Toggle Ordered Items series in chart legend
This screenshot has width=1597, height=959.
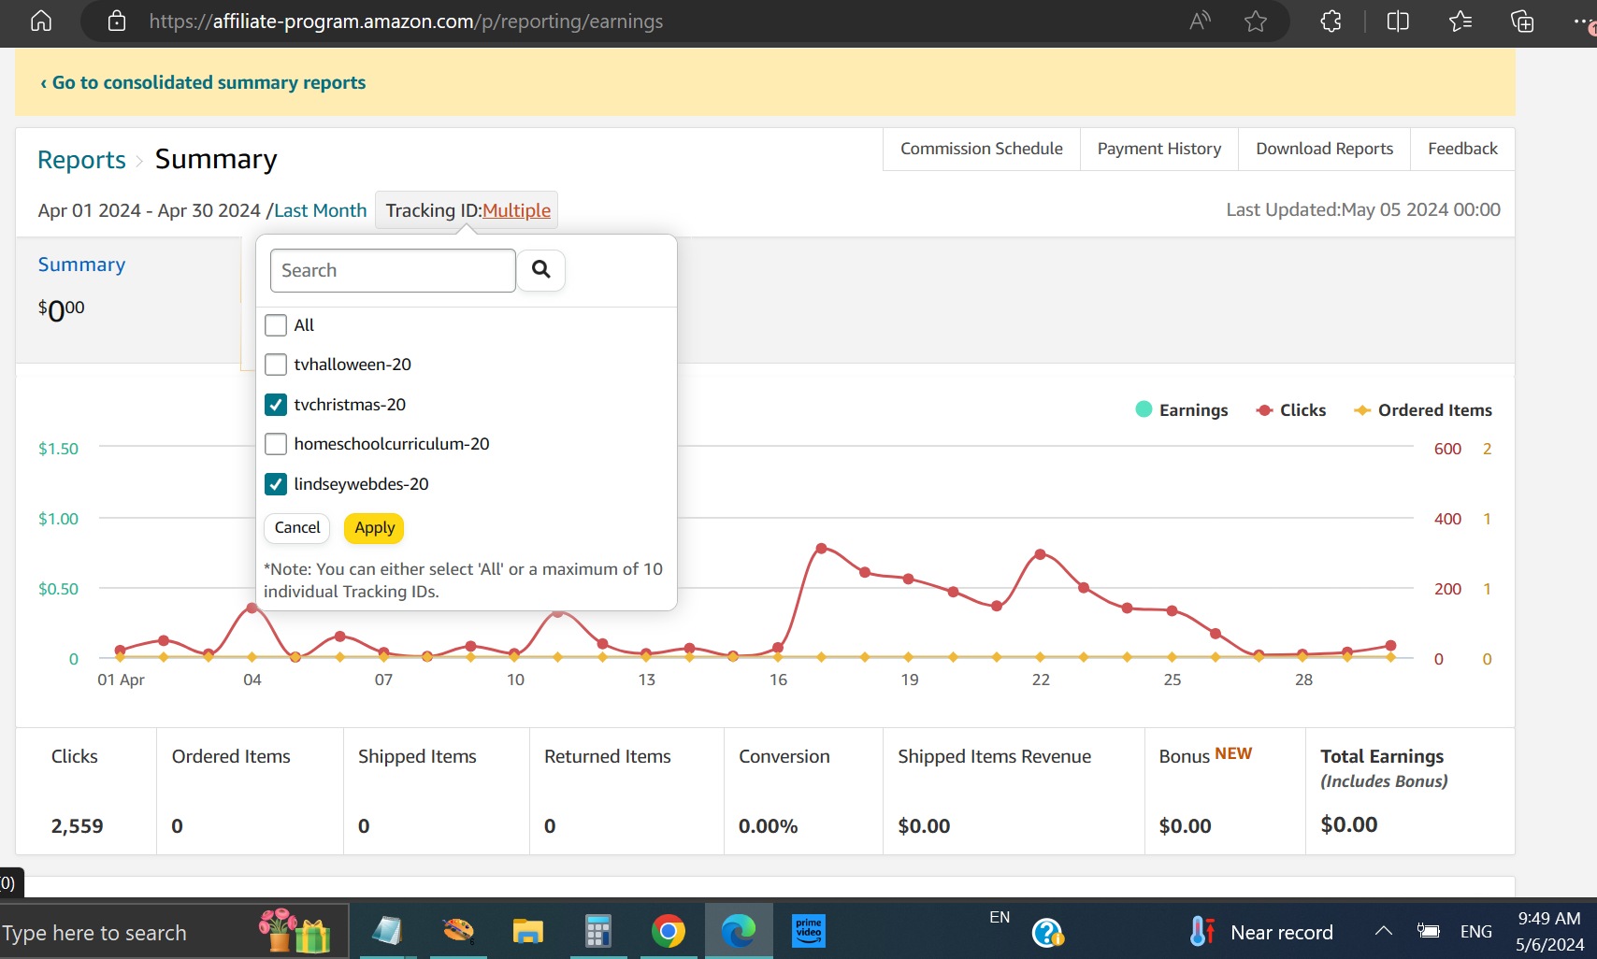1423,410
